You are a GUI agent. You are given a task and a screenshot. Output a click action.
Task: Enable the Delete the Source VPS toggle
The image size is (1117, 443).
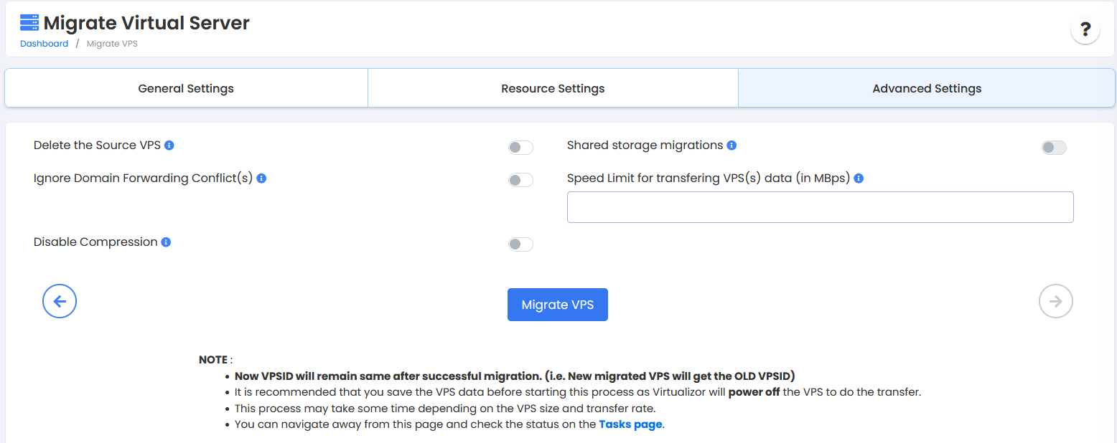coord(520,148)
